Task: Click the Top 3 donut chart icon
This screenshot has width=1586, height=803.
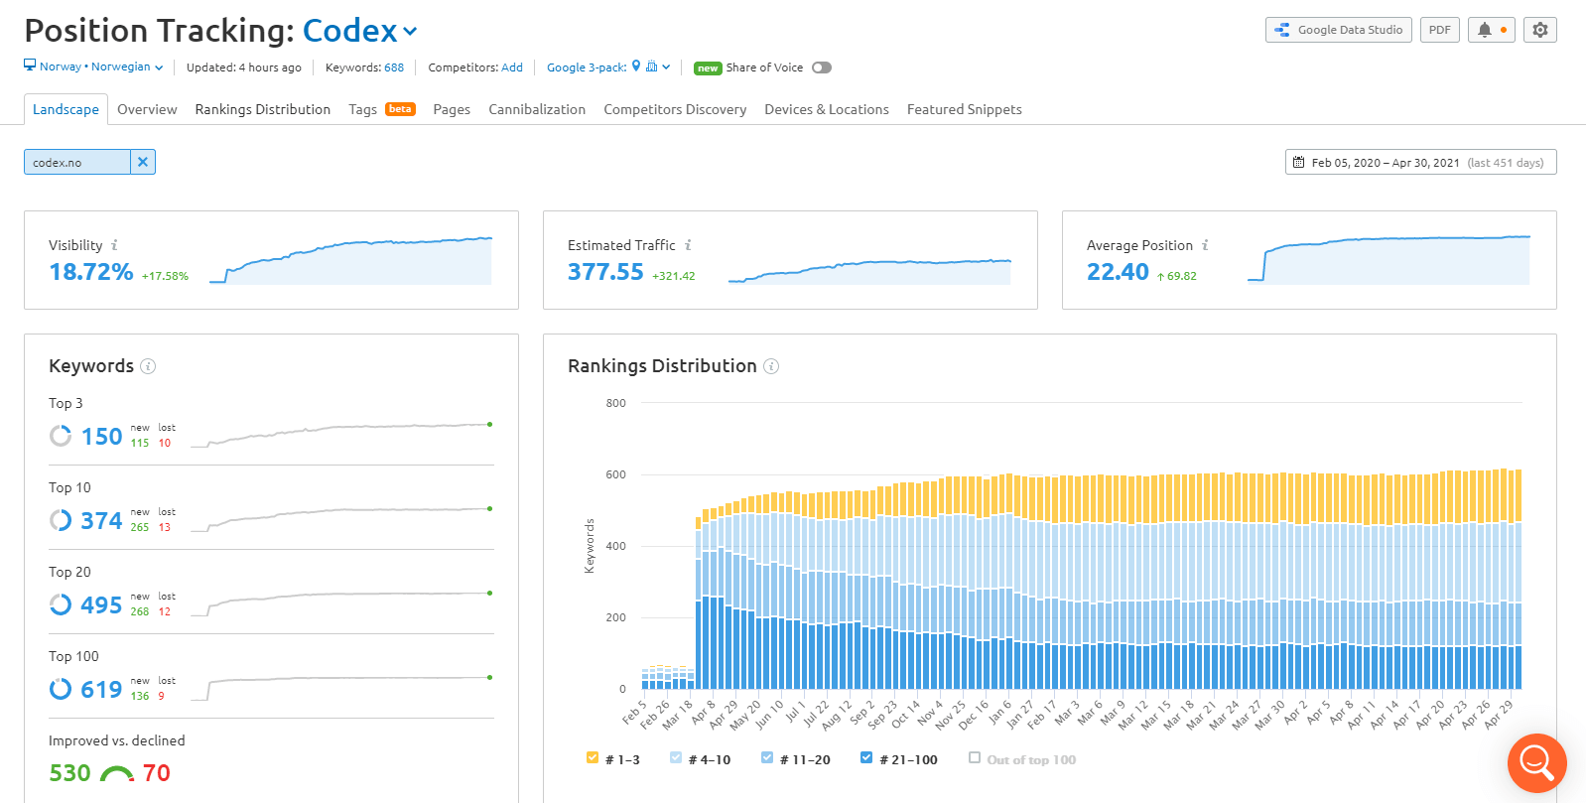Action: click(61, 436)
